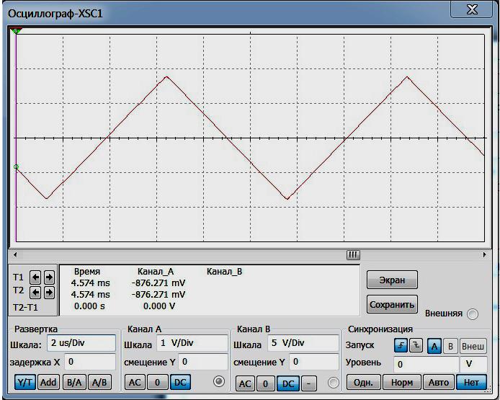The width and height of the screenshot is (500, 400).
Task: Select Норм trigger mode
Action: (402, 382)
